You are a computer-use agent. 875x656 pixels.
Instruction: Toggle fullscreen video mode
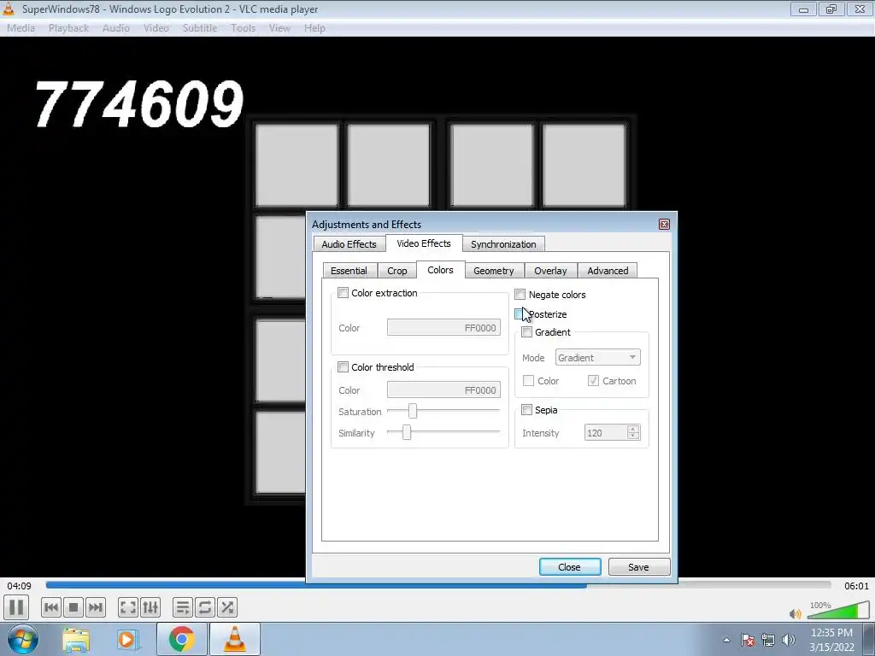(x=128, y=607)
